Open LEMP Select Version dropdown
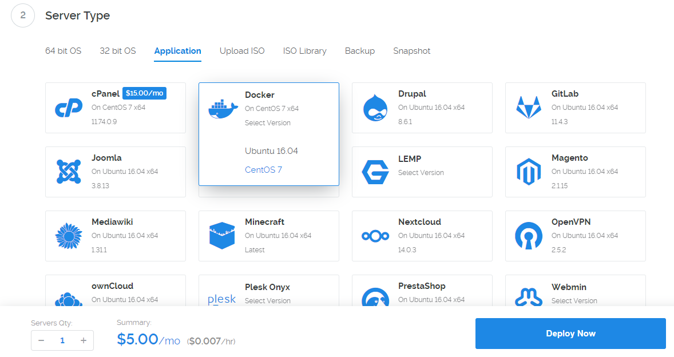 (421, 173)
